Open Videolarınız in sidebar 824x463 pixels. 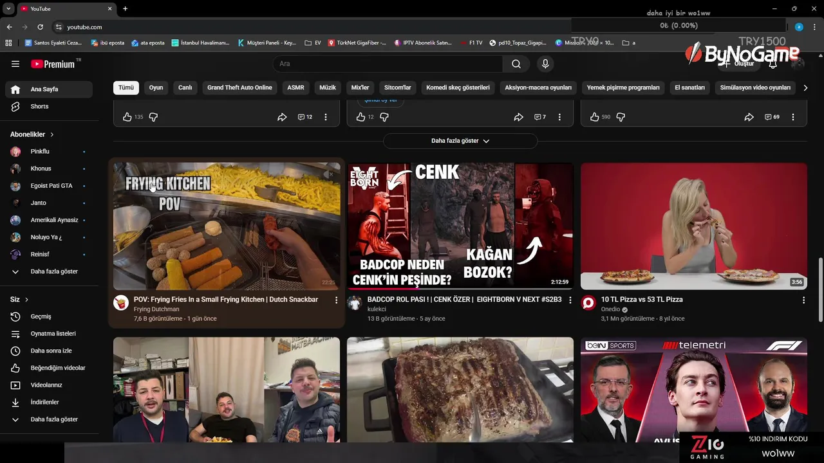click(49, 385)
